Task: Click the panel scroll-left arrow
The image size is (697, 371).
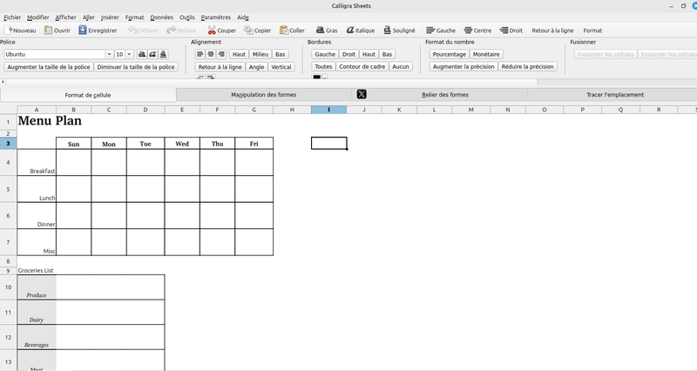Action: pos(3,82)
